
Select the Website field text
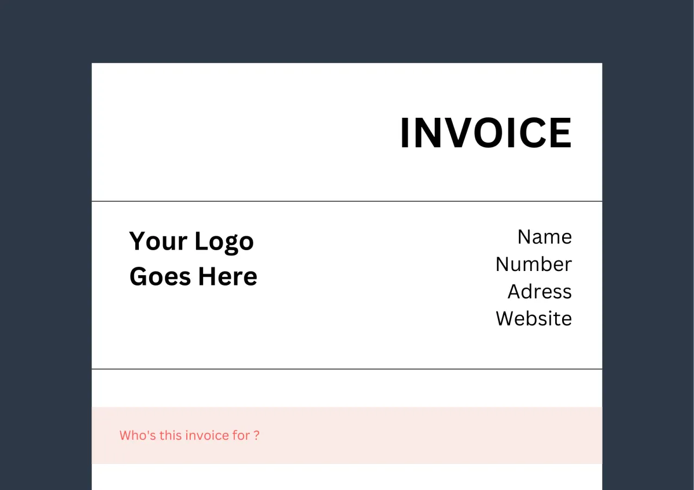(x=534, y=318)
